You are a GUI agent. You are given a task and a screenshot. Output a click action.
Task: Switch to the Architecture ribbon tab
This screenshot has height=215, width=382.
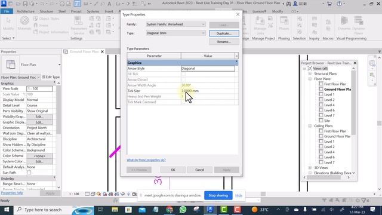(x=25, y=11)
